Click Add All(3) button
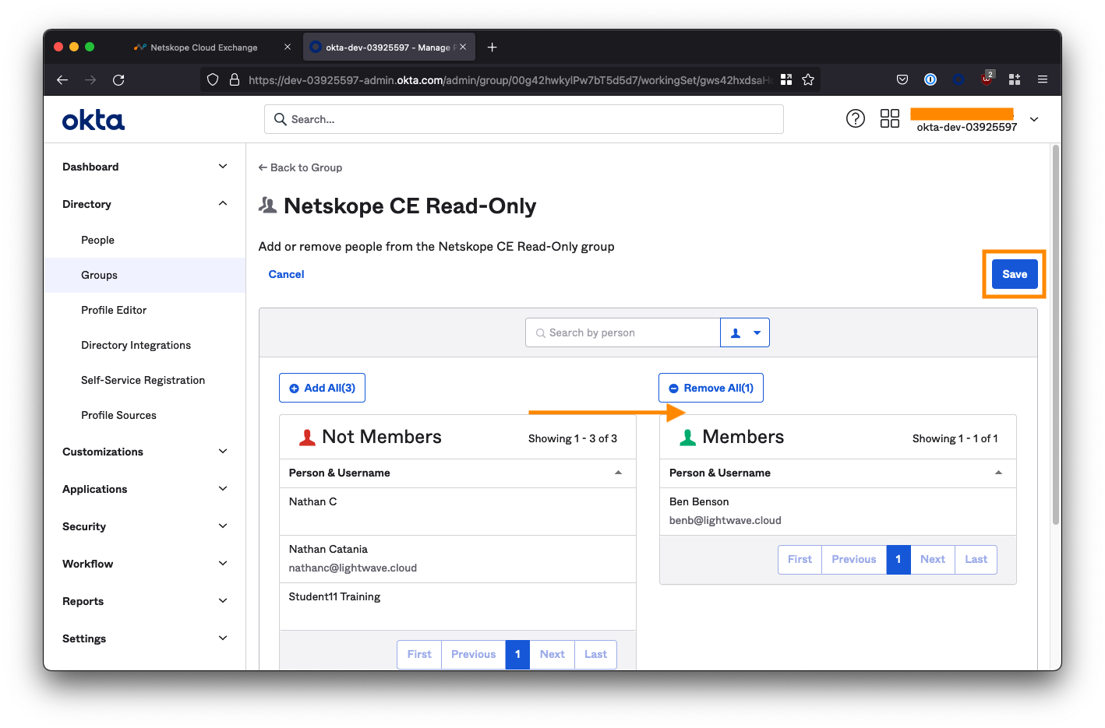 point(322,388)
